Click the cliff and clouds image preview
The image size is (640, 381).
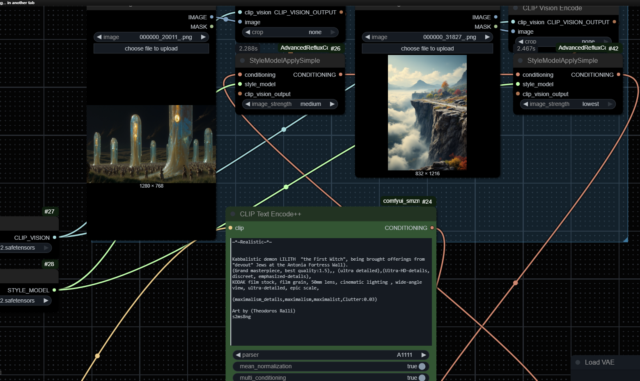(427, 112)
